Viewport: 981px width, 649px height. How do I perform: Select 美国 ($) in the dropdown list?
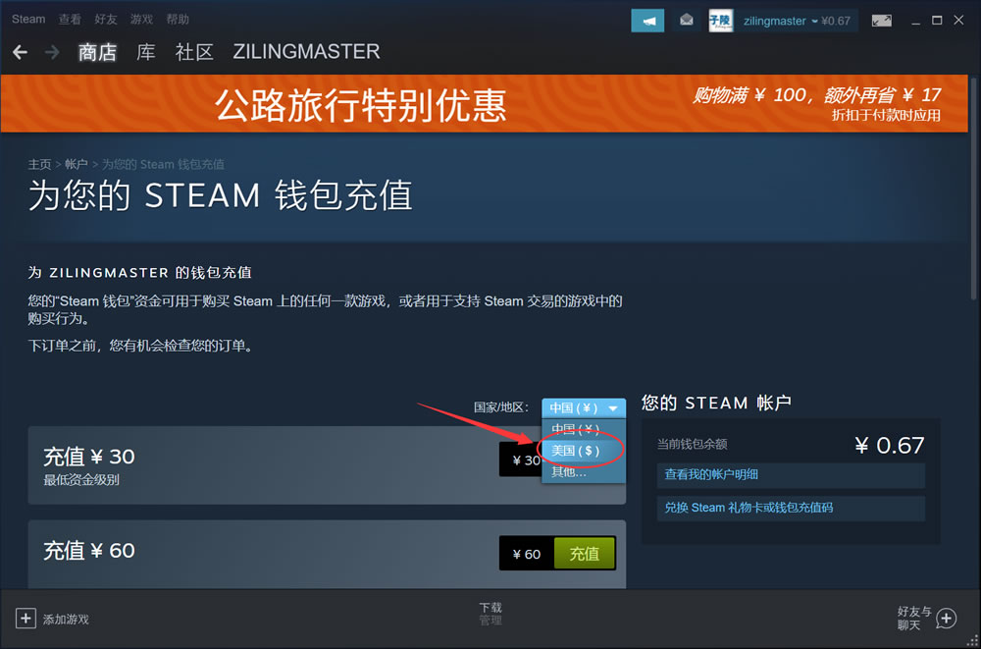tap(584, 451)
